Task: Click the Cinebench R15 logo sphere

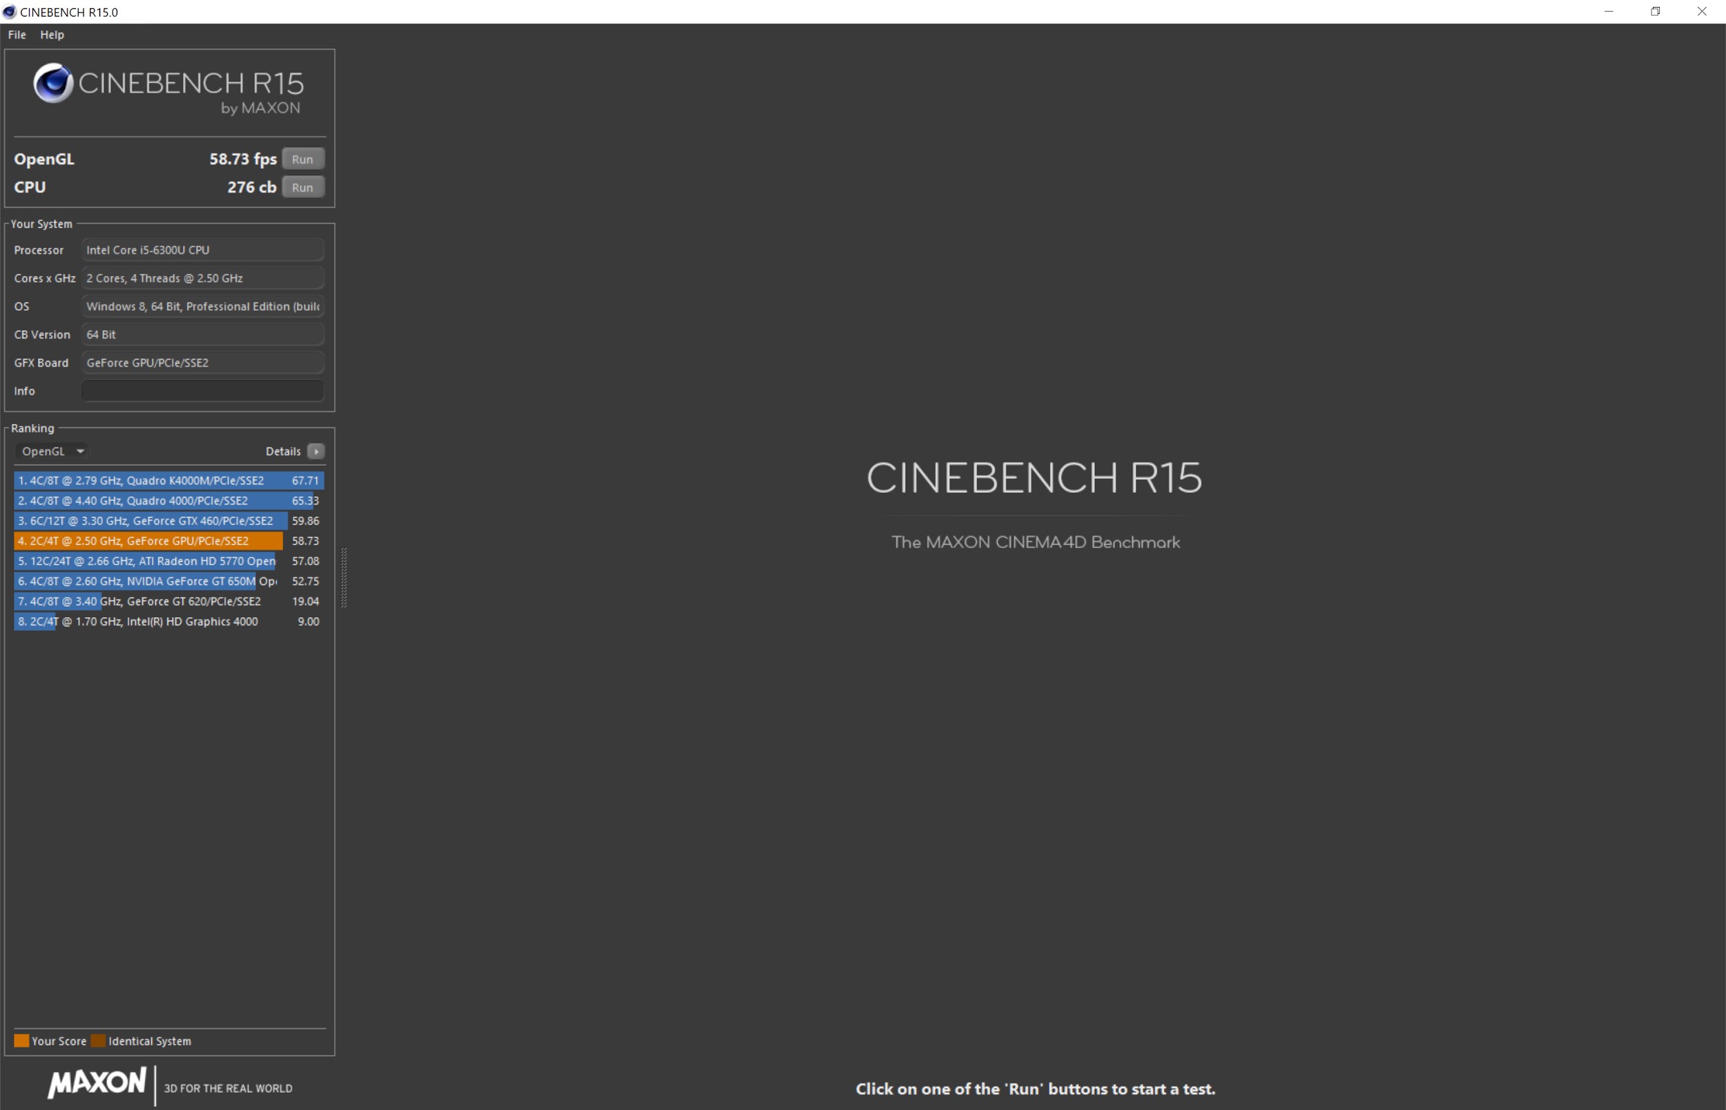Action: click(53, 83)
